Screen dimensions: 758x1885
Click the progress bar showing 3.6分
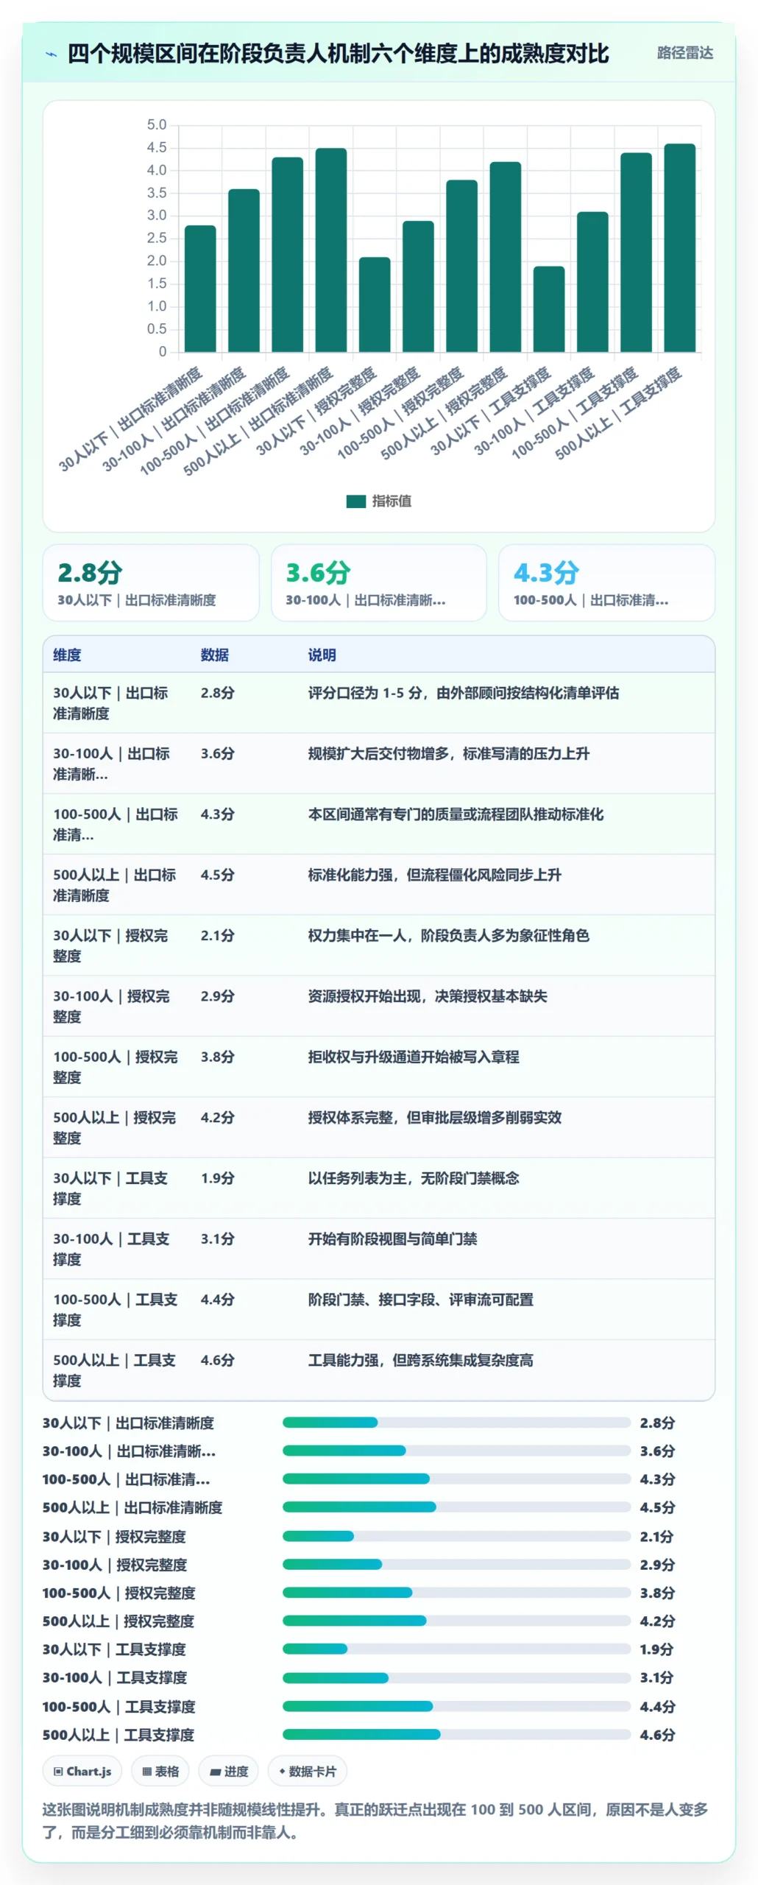(456, 1451)
